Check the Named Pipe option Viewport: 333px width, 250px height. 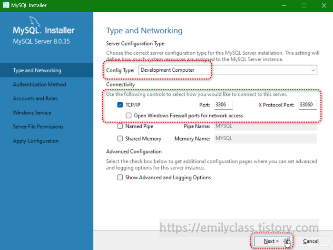click(x=120, y=126)
